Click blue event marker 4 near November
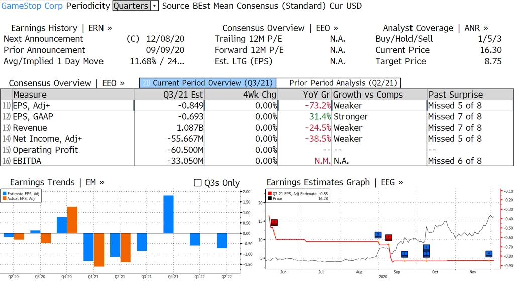The height and width of the screenshot is (281, 514). (489, 254)
